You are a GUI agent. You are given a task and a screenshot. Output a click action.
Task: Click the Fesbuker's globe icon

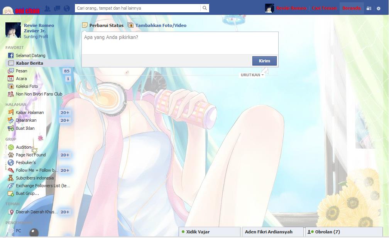pos(11,163)
